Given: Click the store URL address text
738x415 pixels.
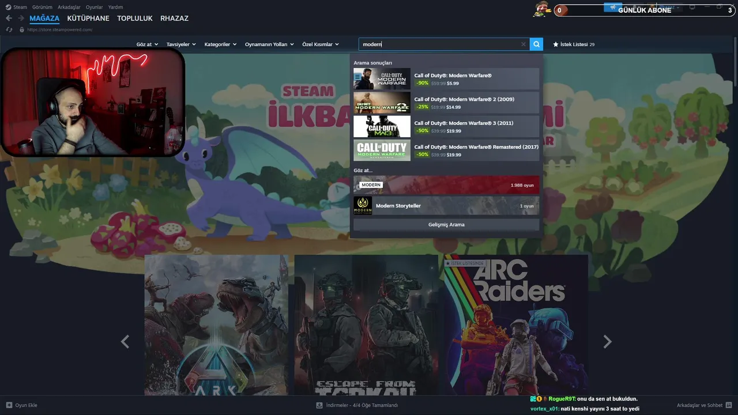Looking at the screenshot, I should (60, 29).
